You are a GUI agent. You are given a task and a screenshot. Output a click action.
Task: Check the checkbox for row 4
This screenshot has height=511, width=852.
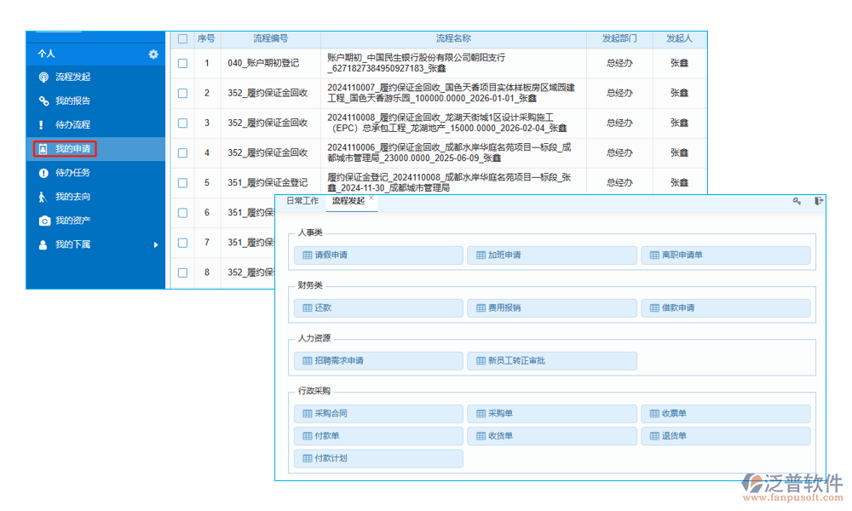point(182,153)
